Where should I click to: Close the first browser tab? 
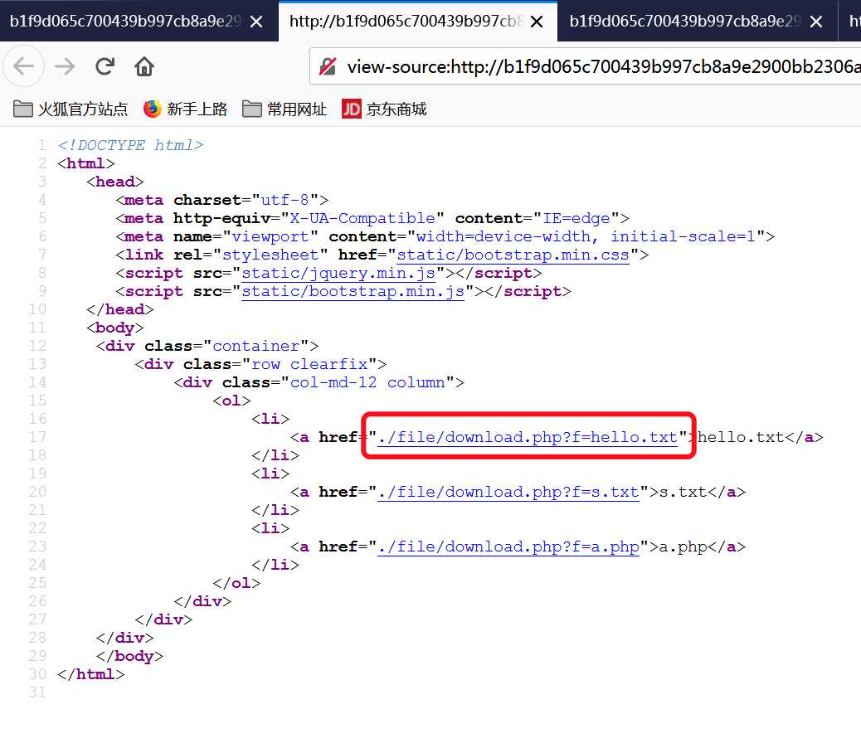(255, 22)
